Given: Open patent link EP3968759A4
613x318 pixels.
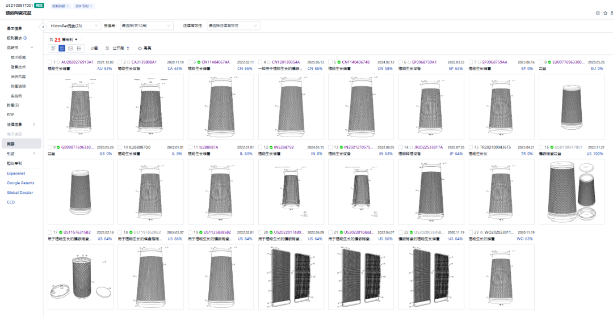Looking at the screenshot, I should point(494,62).
